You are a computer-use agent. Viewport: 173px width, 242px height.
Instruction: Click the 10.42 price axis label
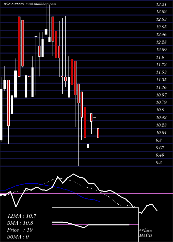[x=161, y=118]
